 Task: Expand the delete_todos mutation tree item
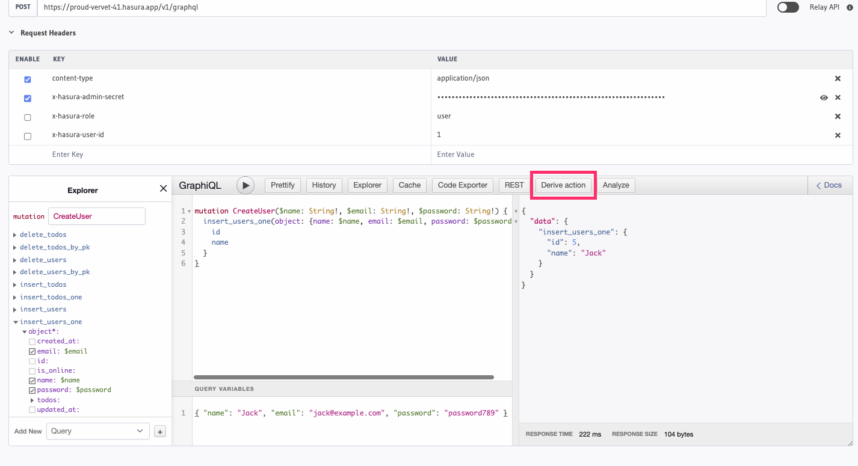coord(15,235)
